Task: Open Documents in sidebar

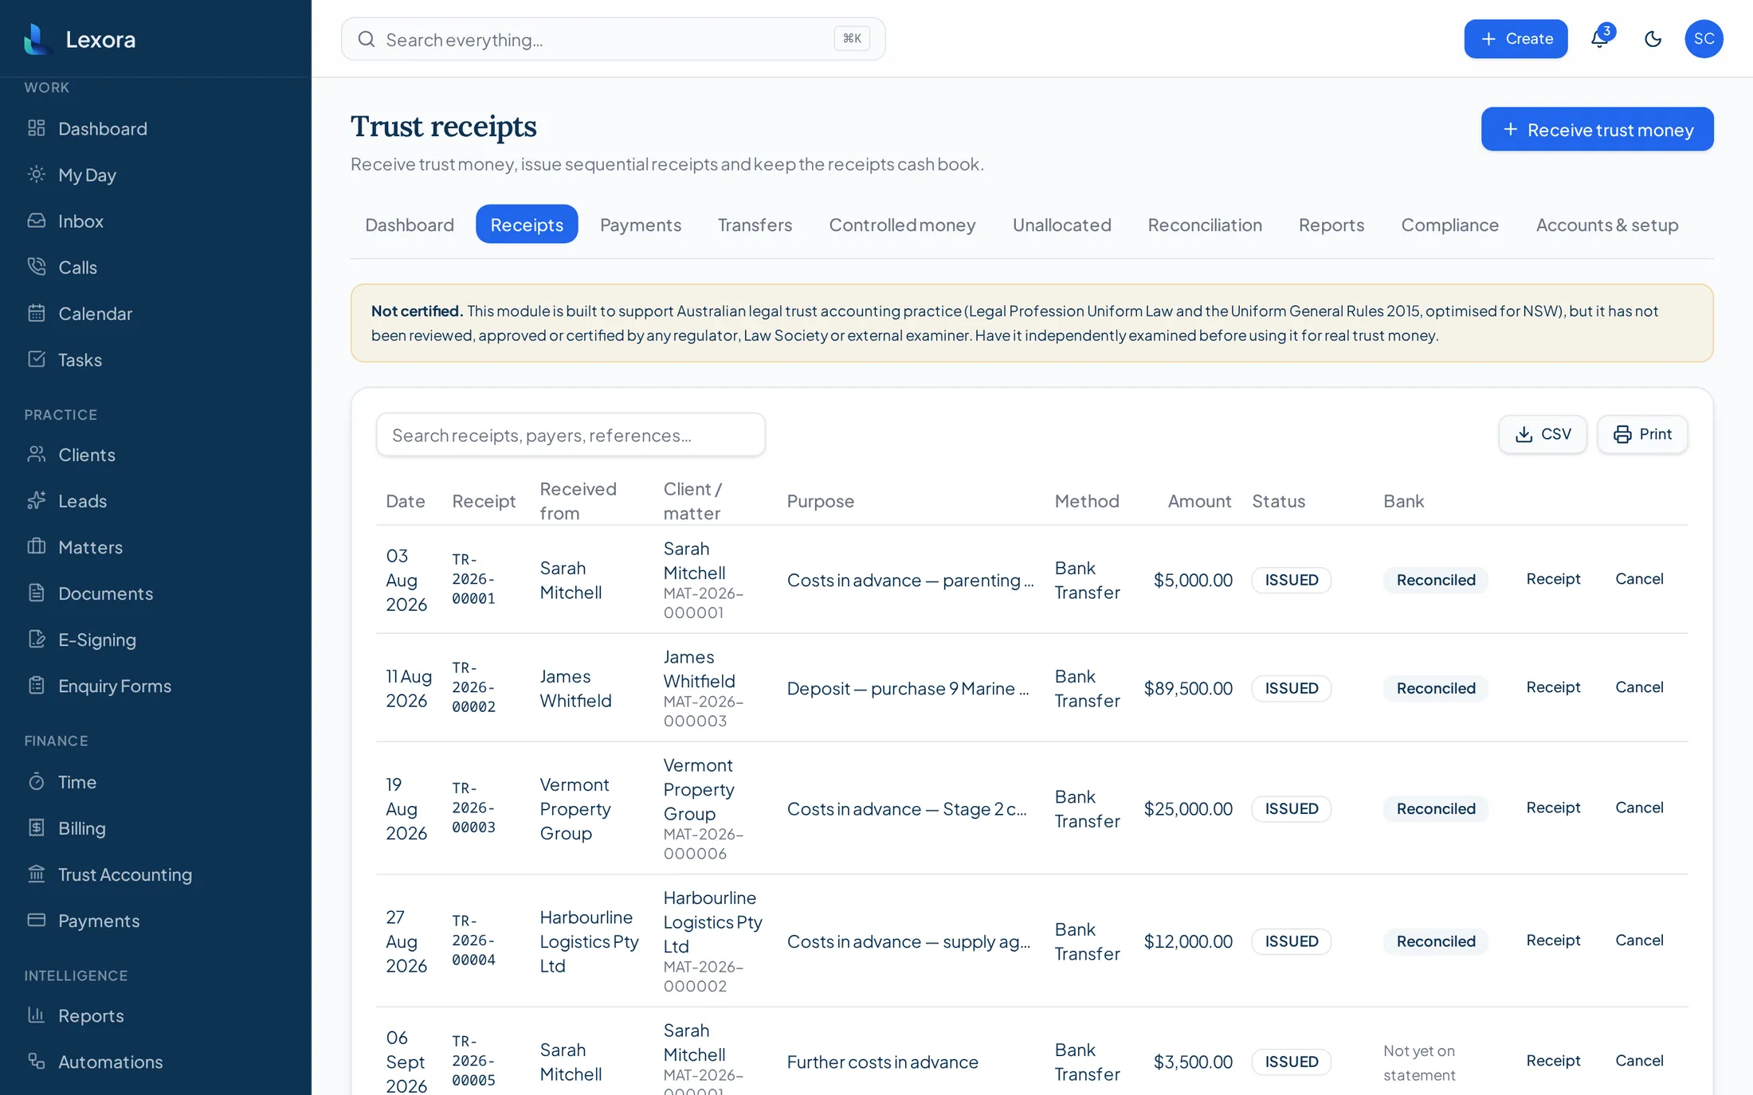Action: tap(105, 593)
